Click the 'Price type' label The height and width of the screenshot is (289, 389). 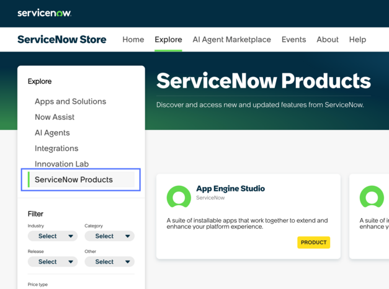[x=38, y=284]
